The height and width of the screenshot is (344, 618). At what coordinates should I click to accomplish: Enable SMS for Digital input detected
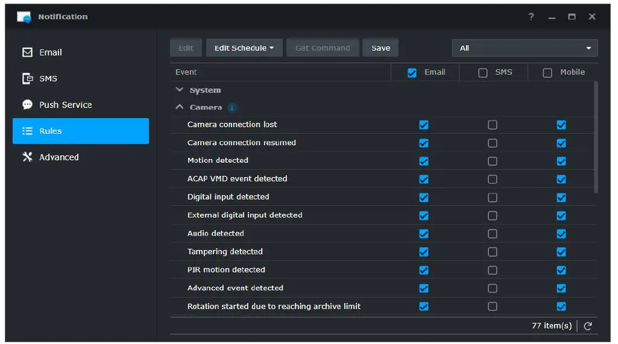[492, 198]
